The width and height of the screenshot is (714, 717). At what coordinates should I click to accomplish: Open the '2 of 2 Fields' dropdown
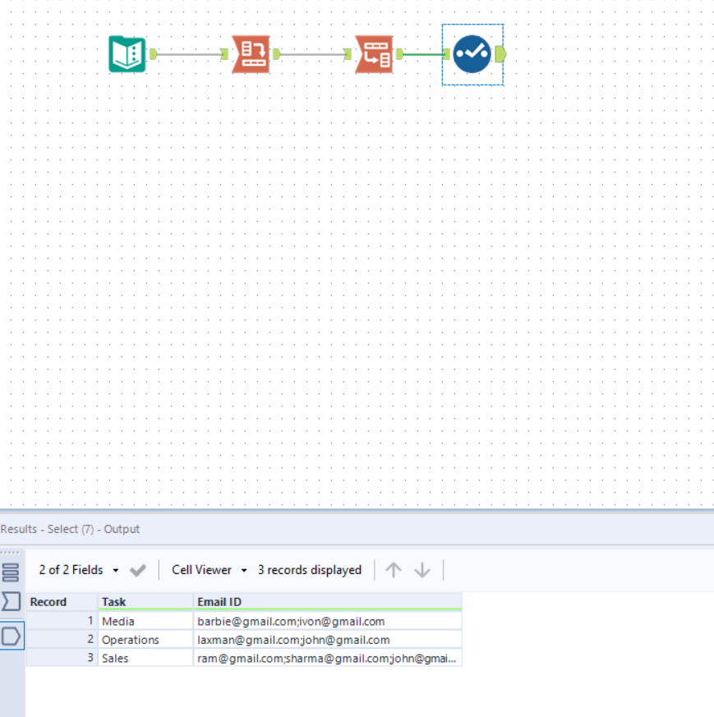click(70, 570)
